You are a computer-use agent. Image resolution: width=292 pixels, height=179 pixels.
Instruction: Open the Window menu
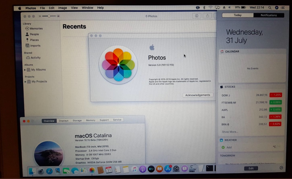click(87, 8)
